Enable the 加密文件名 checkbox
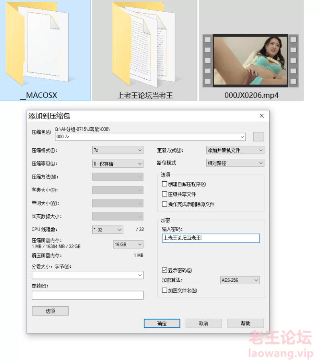 click(165, 290)
